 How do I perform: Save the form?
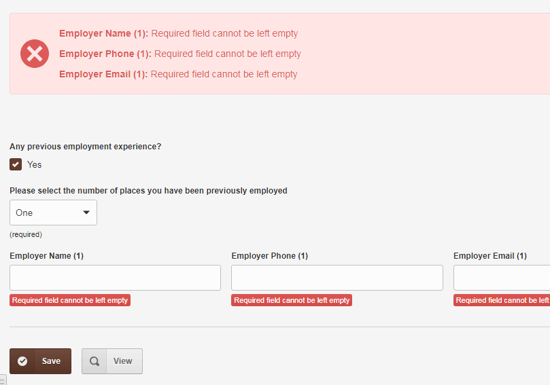coord(40,361)
